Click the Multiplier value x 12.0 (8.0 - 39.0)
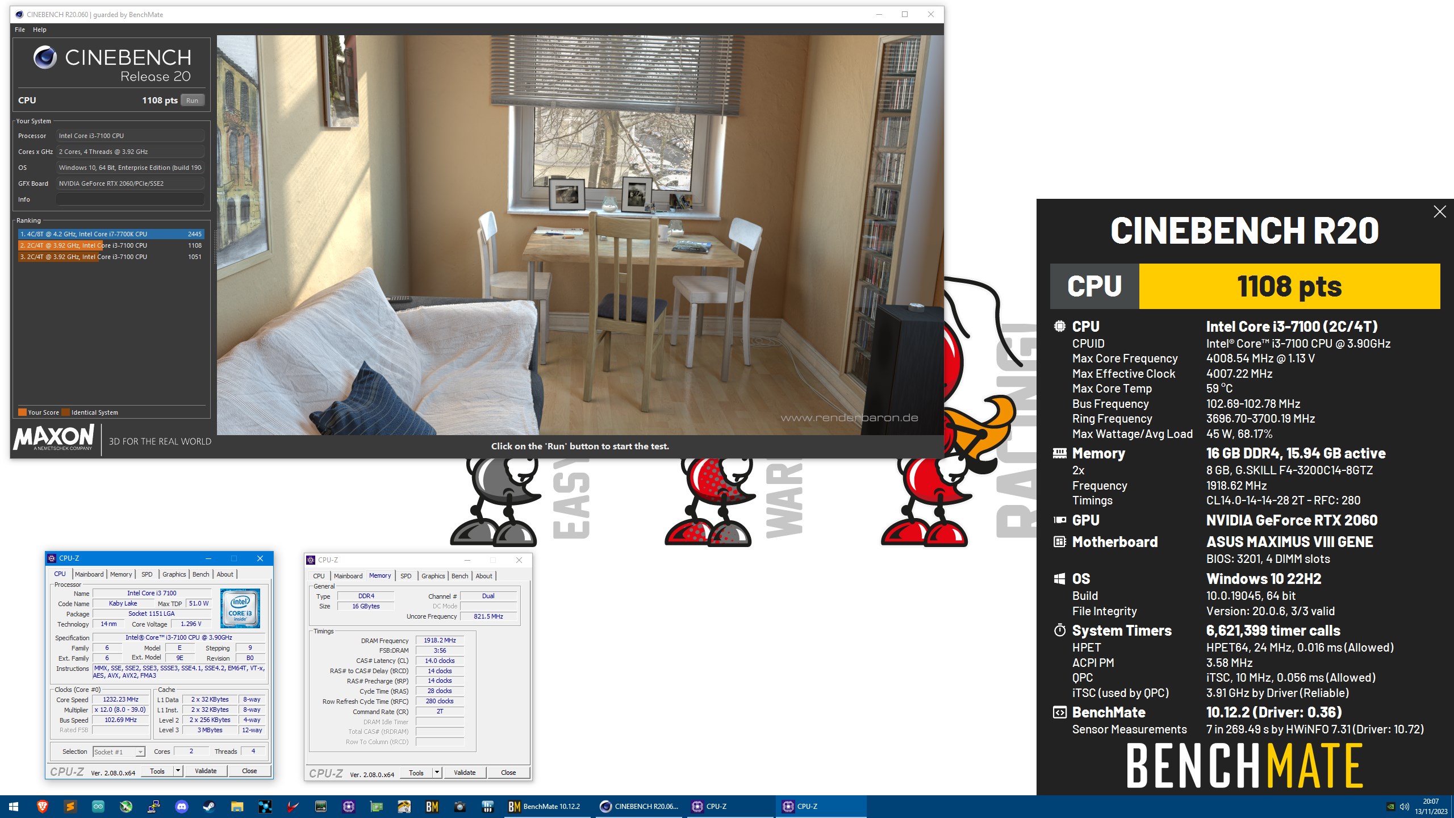 pos(120,710)
